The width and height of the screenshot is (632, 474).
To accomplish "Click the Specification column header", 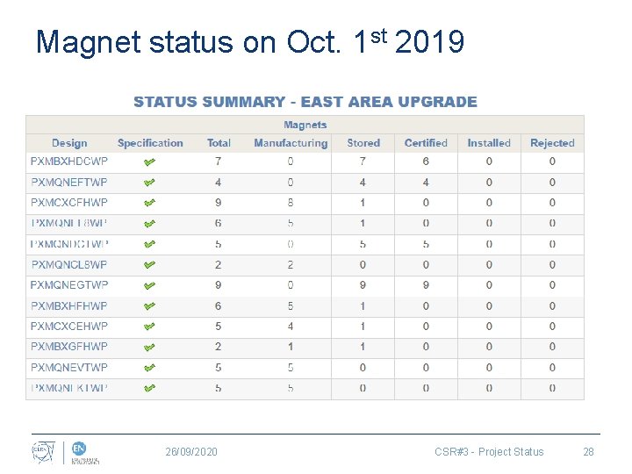I will pyautogui.click(x=150, y=143).
